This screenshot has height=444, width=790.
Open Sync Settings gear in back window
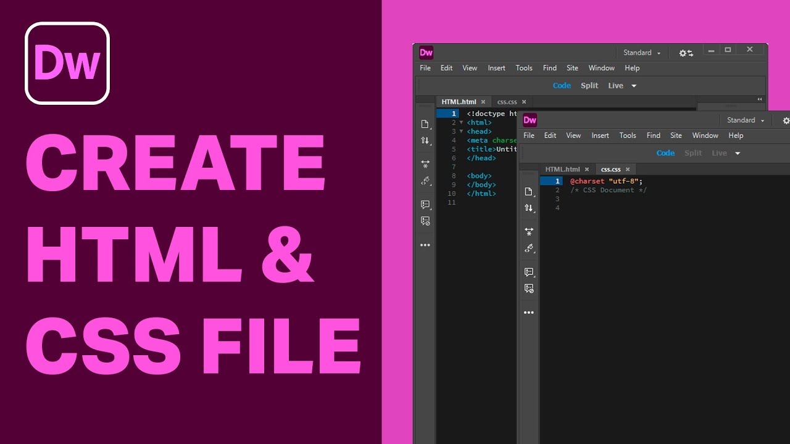pos(686,53)
